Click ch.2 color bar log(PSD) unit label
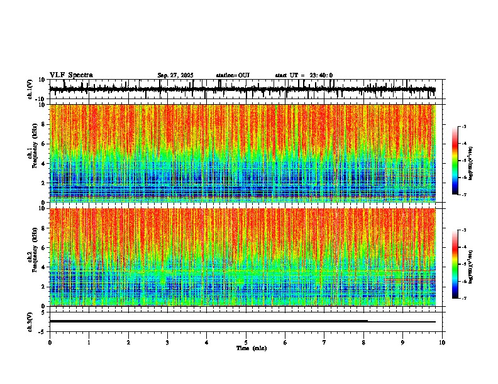498x384 pixels. (471, 267)
